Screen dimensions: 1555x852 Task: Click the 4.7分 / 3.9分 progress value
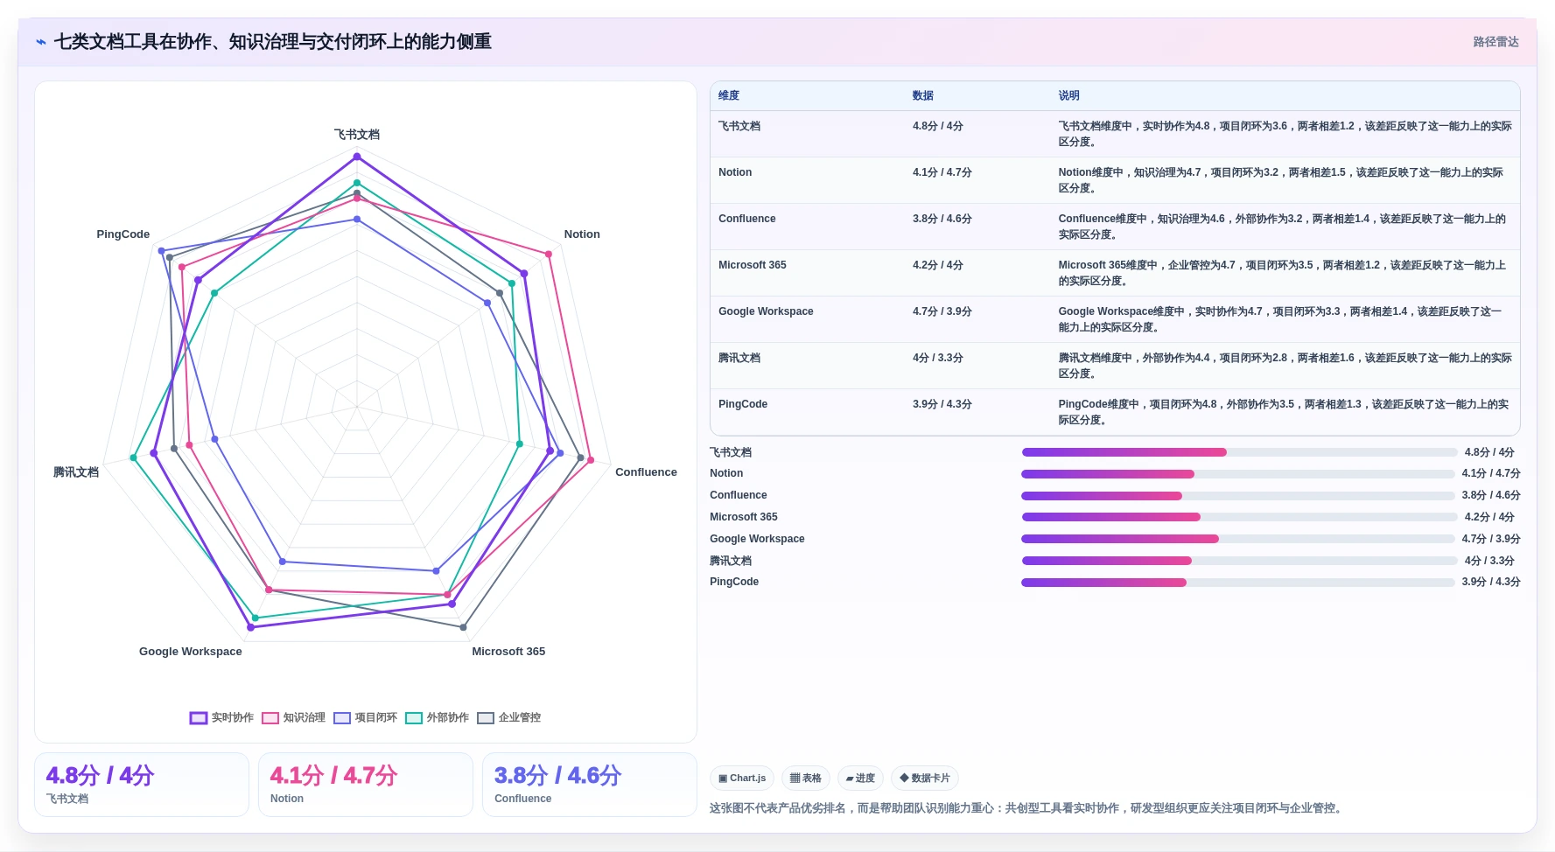1491,539
